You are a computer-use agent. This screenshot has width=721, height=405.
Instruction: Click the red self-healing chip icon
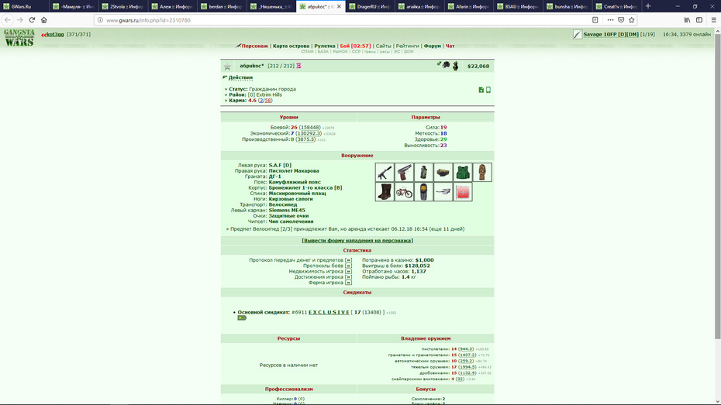click(x=463, y=192)
